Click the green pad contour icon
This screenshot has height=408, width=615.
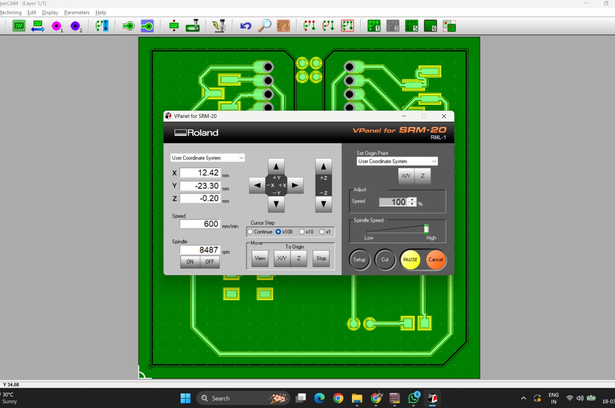click(128, 26)
